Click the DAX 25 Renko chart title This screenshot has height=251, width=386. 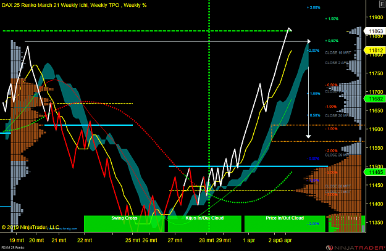coord(74,5)
